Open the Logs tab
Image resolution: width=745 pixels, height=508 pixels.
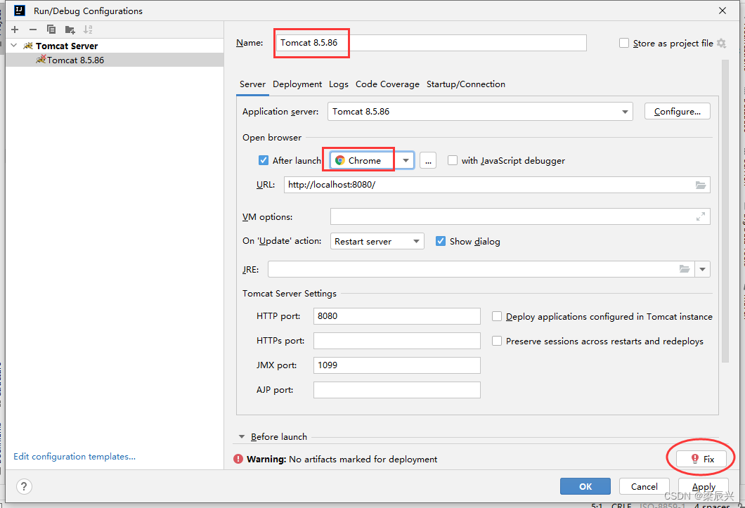[x=338, y=84]
